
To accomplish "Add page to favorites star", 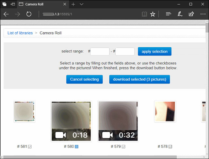I will pos(153,14).
